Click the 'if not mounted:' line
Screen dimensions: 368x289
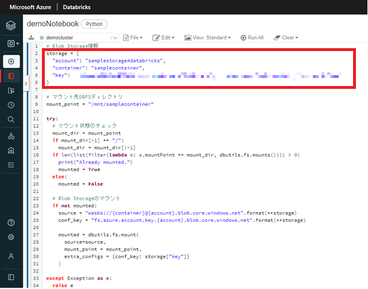[75, 206]
